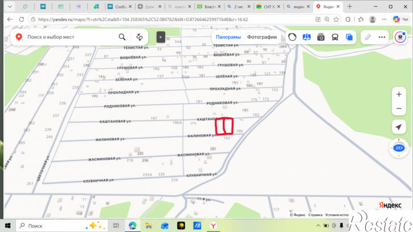Open the three-dots more menu on map
The height and width of the screenshot is (232, 413).
(382, 37)
